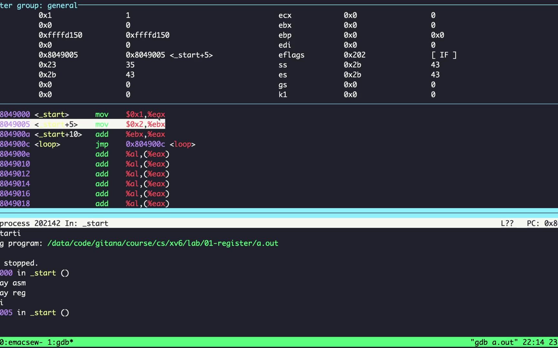The width and height of the screenshot is (558, 348).
Task: Click the jump target 0x804900c <loop>
Action: coord(160,144)
